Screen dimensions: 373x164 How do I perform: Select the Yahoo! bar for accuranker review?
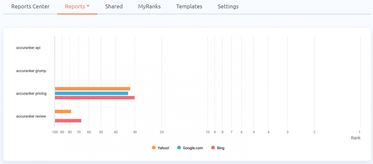63,111
